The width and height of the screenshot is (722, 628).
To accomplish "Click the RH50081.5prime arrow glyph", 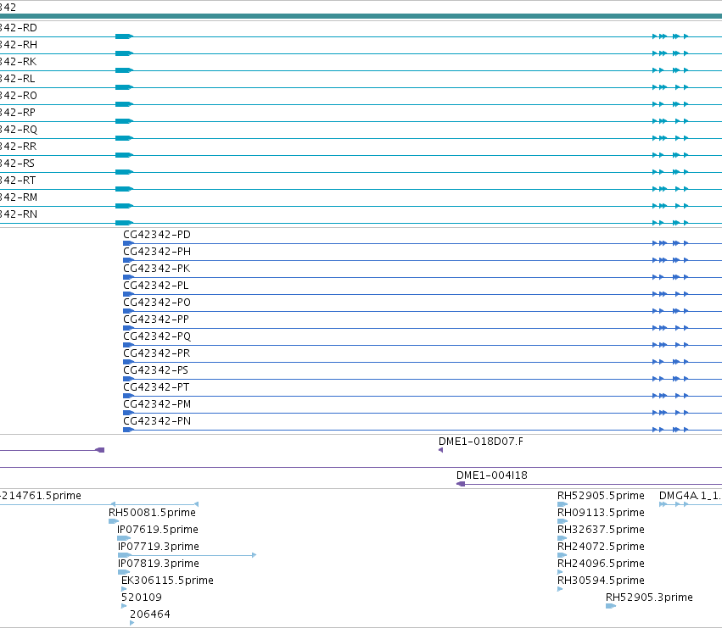I will point(114,521).
